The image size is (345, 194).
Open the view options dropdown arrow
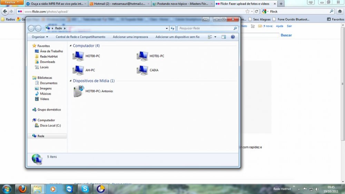coord(215,37)
